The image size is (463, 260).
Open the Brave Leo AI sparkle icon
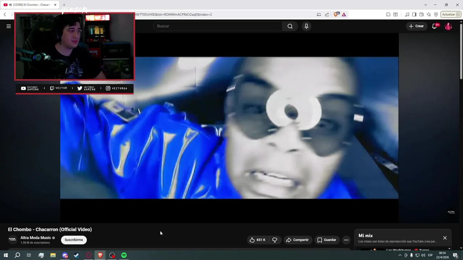click(429, 14)
